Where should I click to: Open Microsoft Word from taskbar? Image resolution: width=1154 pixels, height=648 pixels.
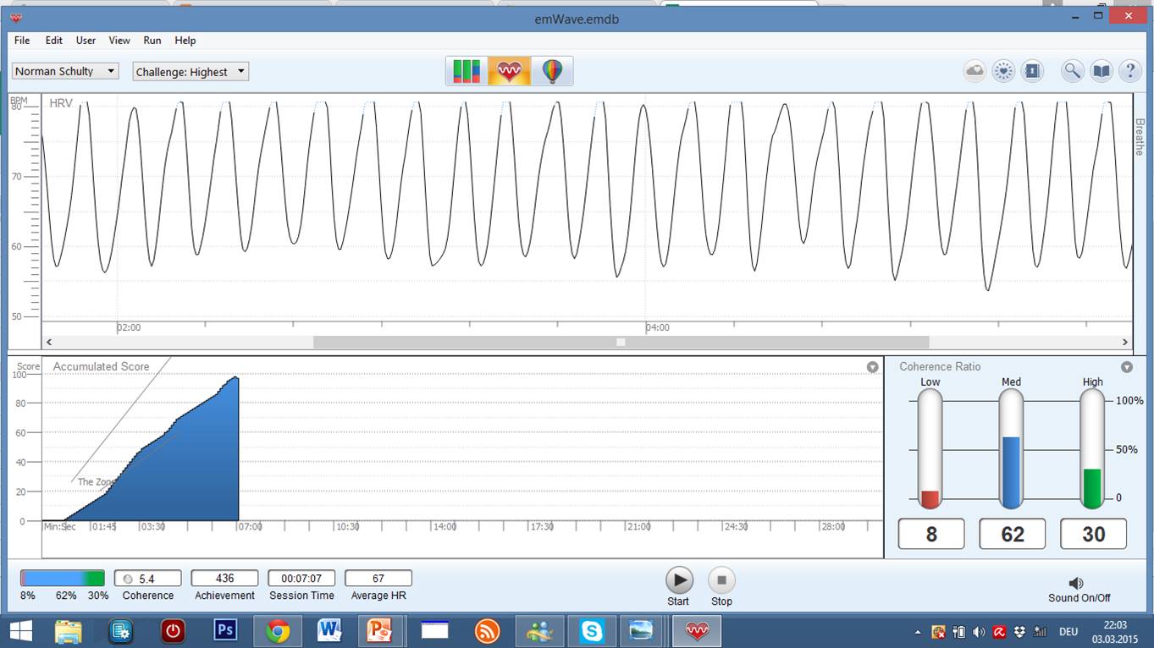[x=329, y=631]
